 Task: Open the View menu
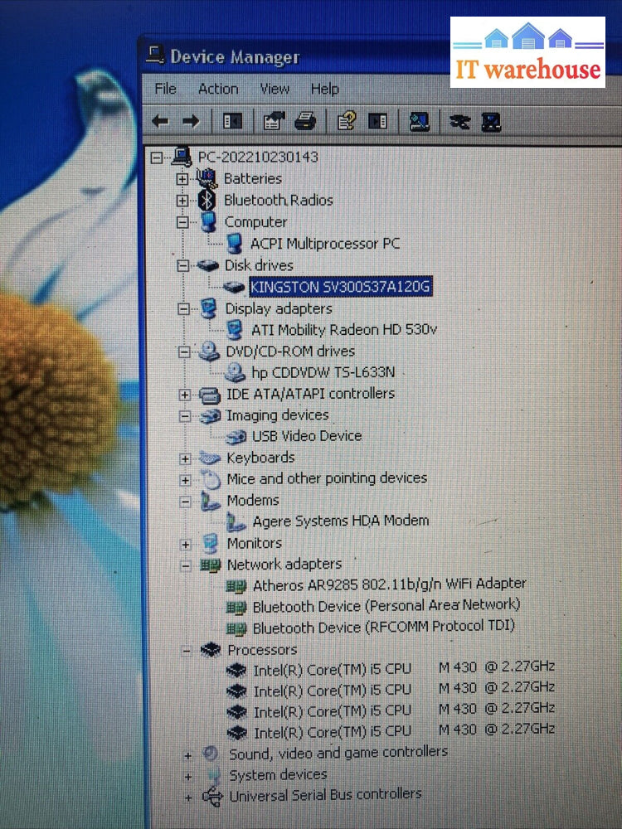coord(275,89)
